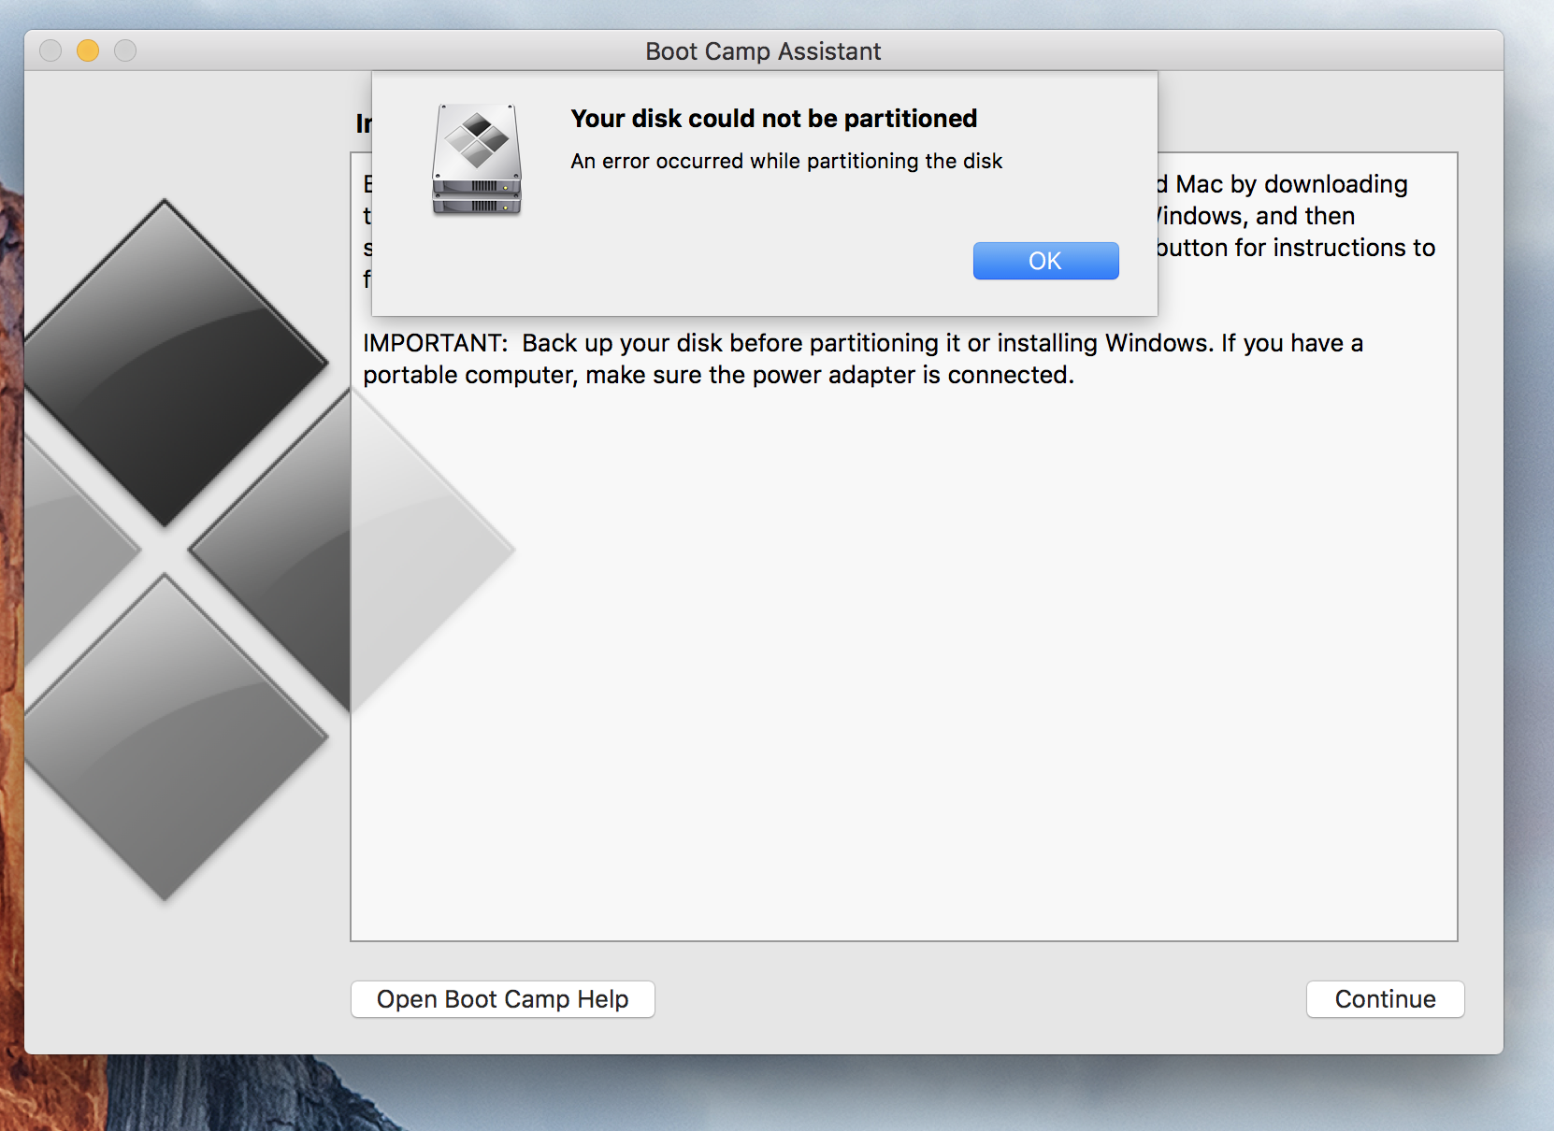Click the 'Your disk could not be partitioned' heading

pyautogui.click(x=773, y=119)
